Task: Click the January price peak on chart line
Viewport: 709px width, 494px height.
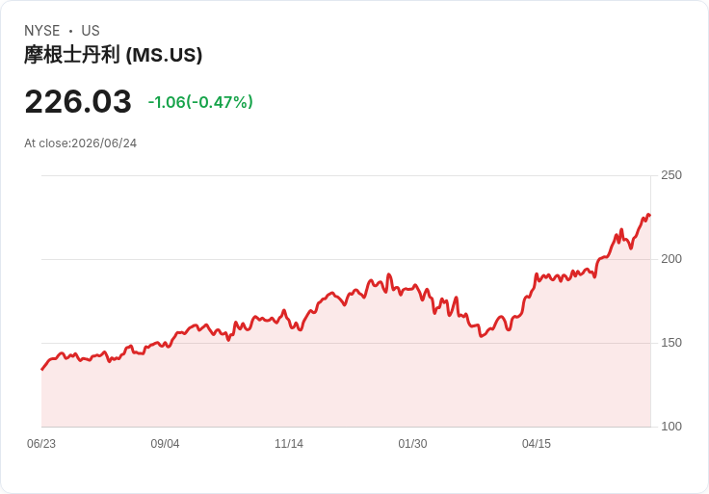Action: click(x=388, y=274)
